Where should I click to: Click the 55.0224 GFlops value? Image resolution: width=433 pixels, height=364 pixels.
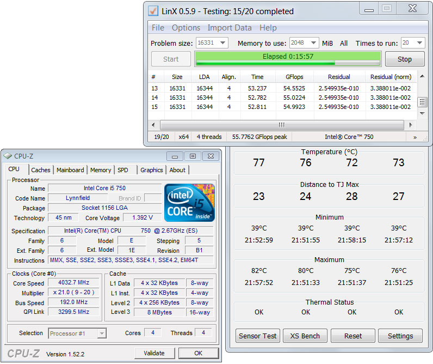[294, 98]
